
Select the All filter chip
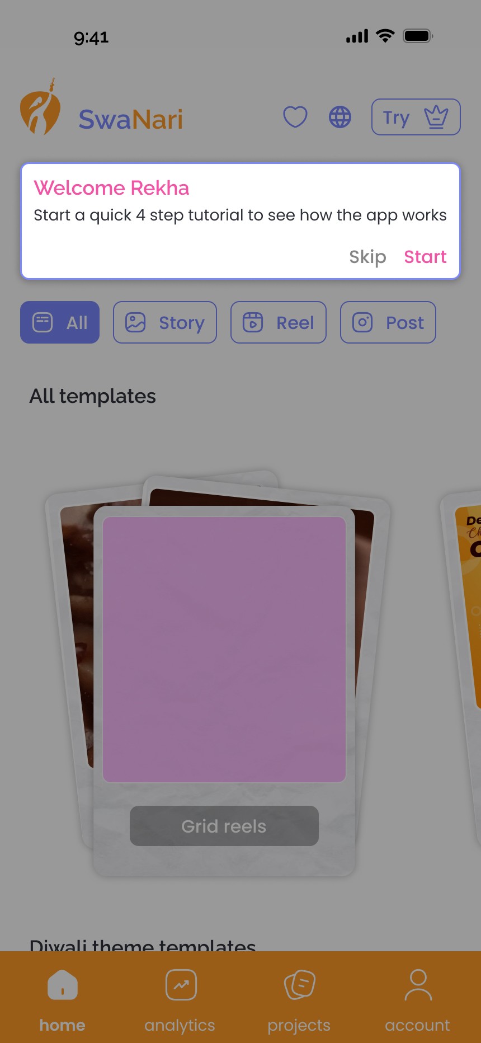60,322
